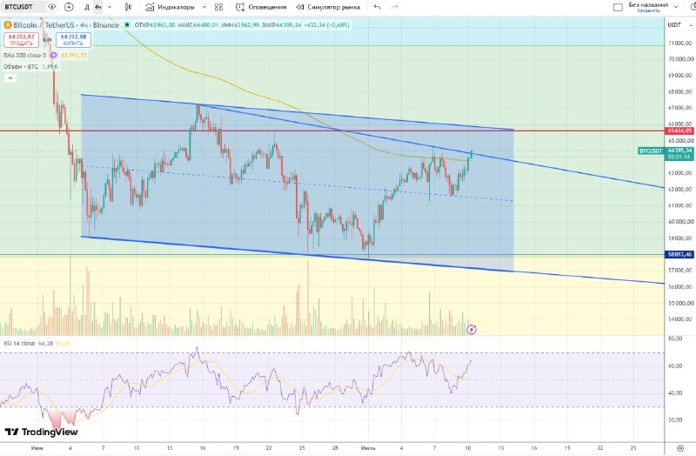Create alert via Оповещения button
Image resolution: width=696 pixels, height=456 pixels.
261,7
